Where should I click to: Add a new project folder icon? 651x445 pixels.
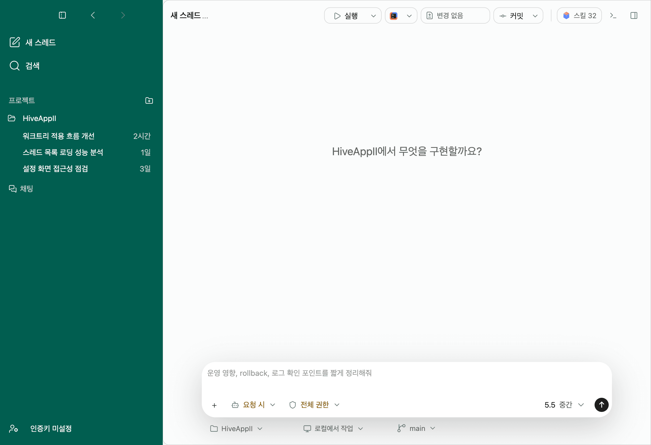(149, 100)
